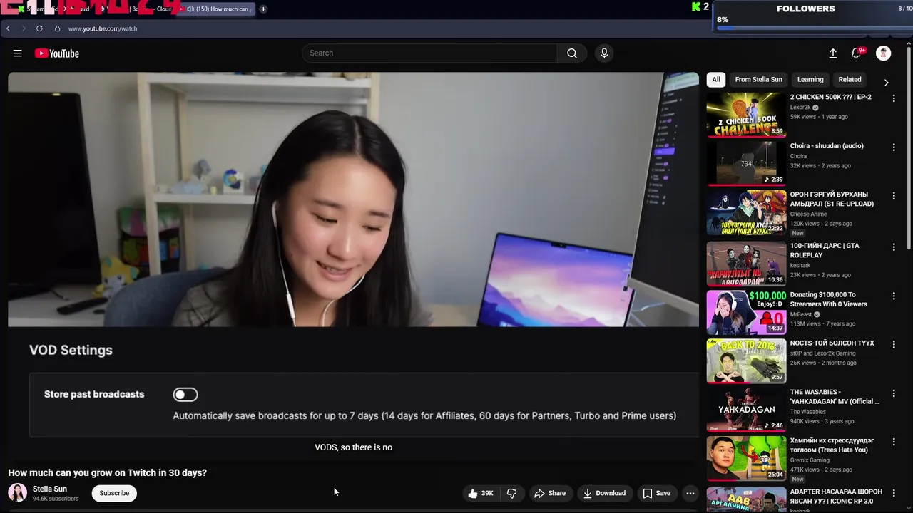The image size is (913, 513).
Task: Switch to the How much can tab
Action: click(217, 9)
